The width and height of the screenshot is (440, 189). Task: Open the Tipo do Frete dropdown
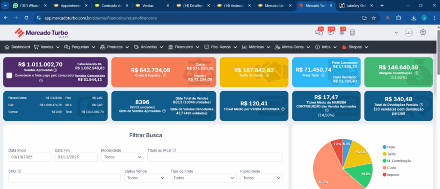pos(203,178)
